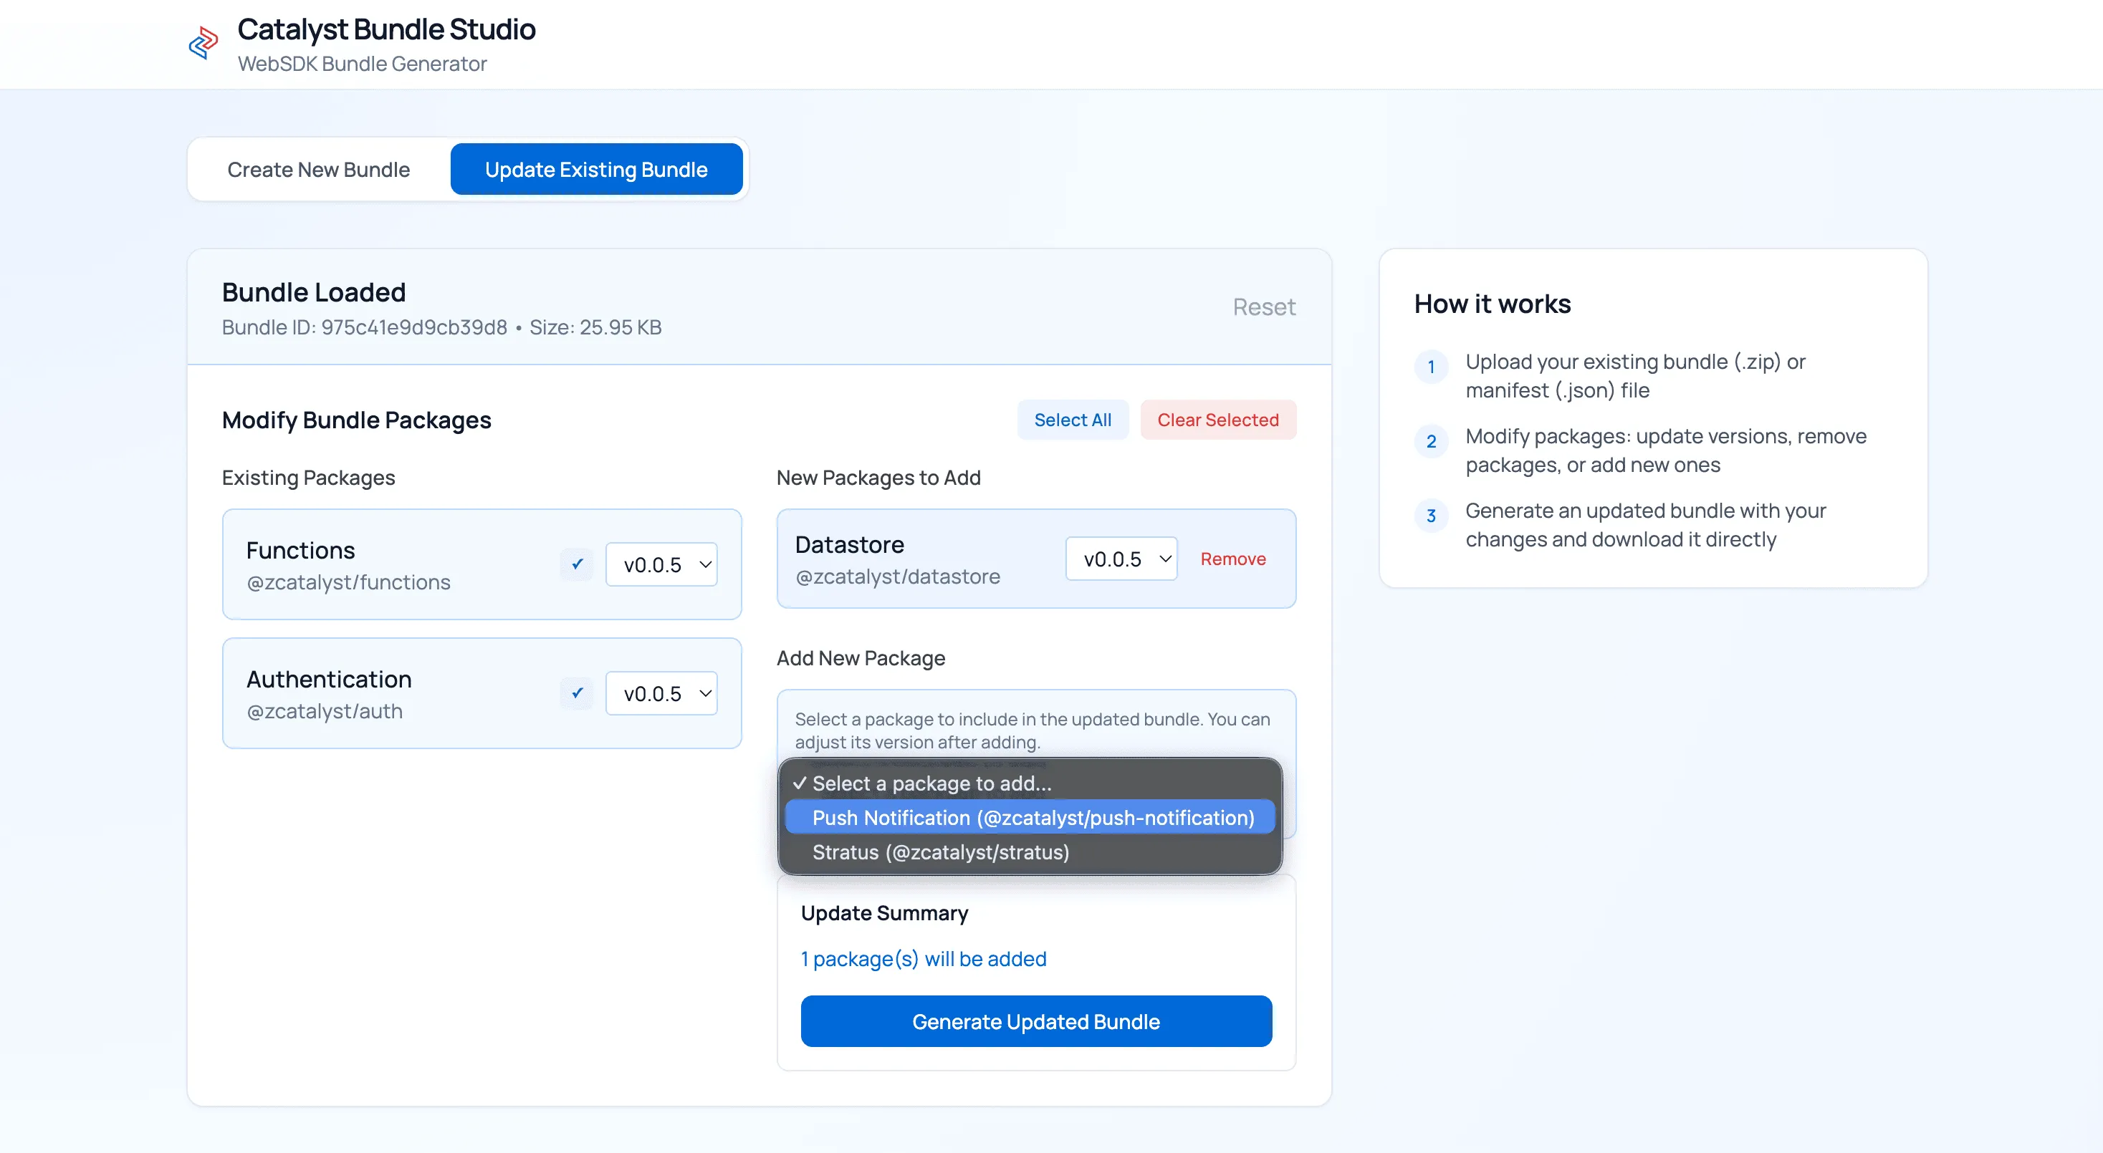Reset the loaded bundle

1264,307
